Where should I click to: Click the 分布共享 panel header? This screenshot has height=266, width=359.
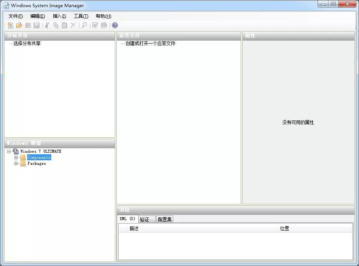pyautogui.click(x=60, y=36)
